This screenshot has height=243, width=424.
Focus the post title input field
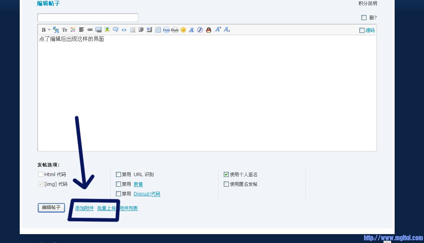click(88, 17)
